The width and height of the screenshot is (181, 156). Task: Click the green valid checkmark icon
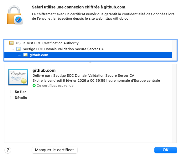tap(34, 85)
